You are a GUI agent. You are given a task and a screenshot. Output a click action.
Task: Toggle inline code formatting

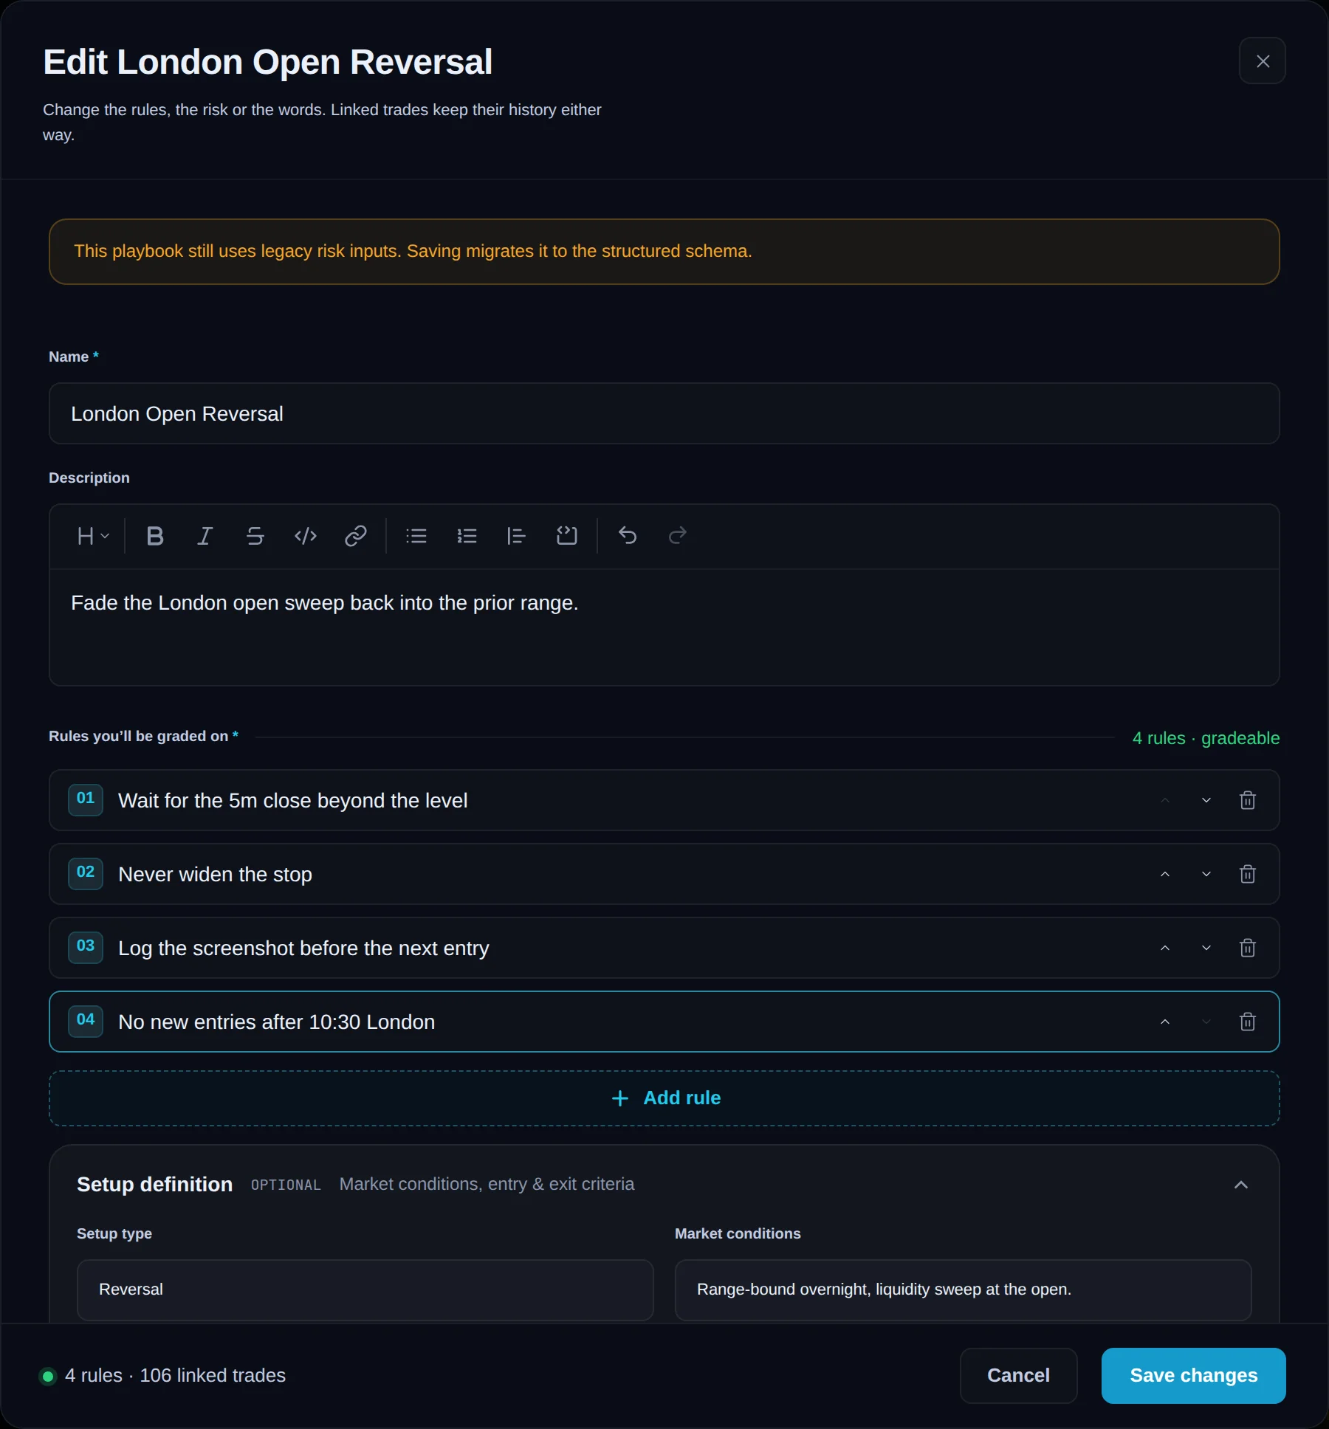(x=306, y=536)
